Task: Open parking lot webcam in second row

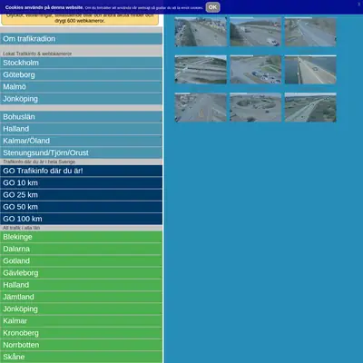Action: [256, 70]
